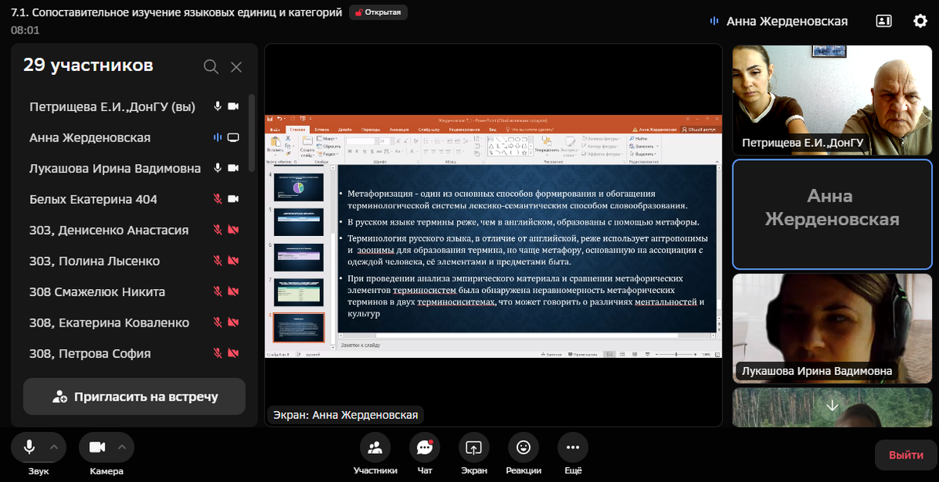Turn off camera using Камера button
939x482 pixels.
tap(97, 447)
